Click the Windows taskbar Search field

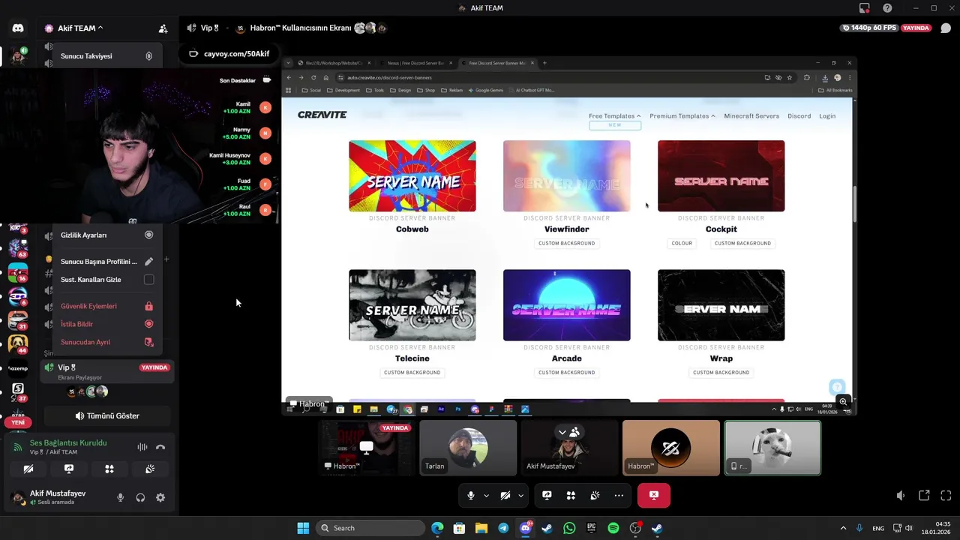370,528
